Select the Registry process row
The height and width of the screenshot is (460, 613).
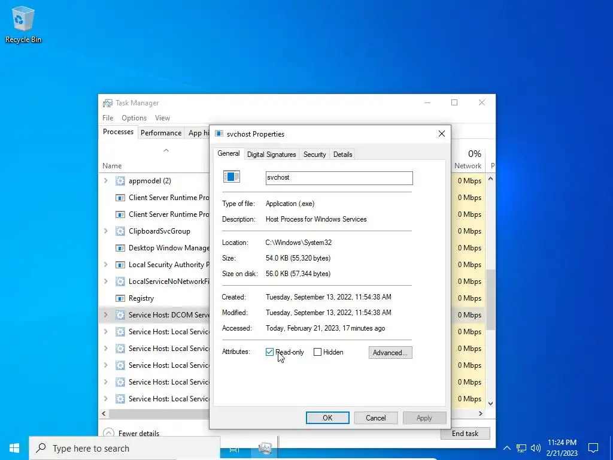click(155, 298)
